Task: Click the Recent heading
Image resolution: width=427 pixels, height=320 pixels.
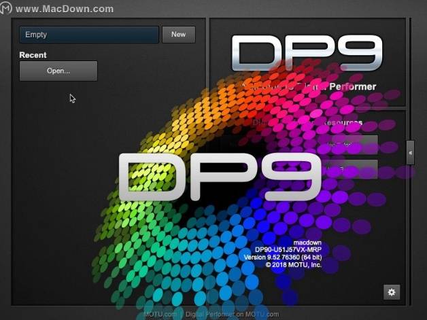Action: click(33, 55)
